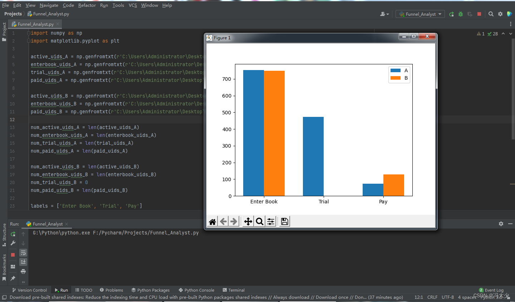Click the blue Trial bar in chart
The height and width of the screenshot is (302, 515).
(313, 156)
